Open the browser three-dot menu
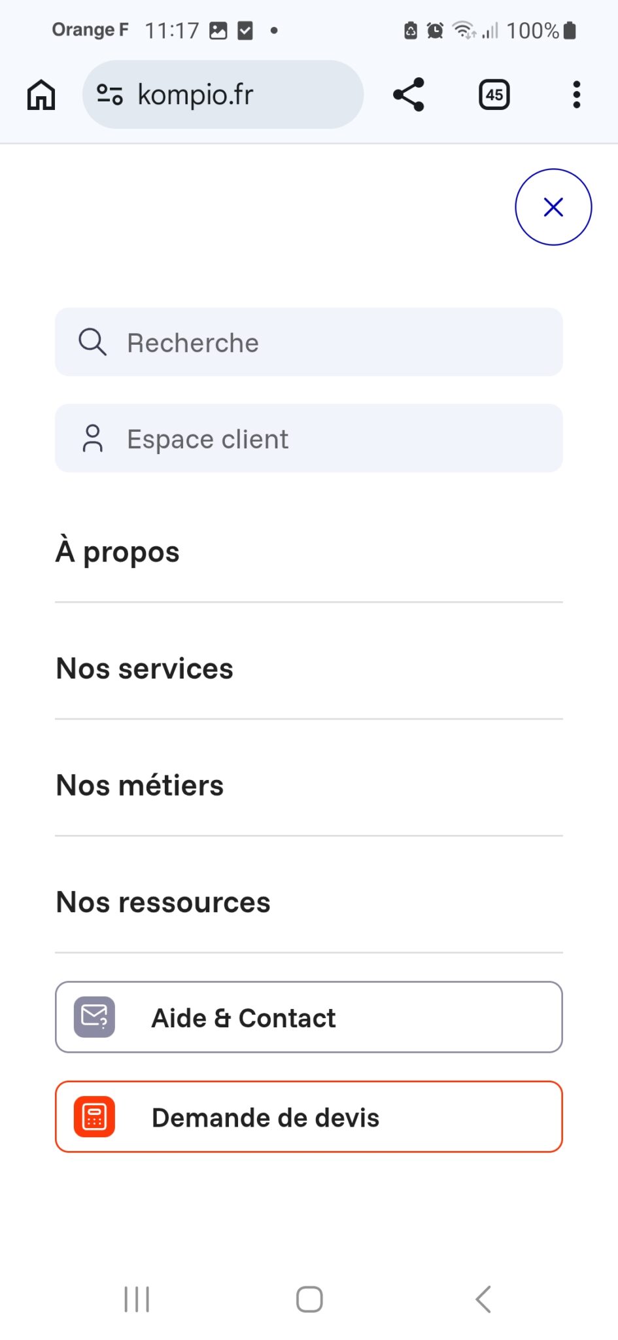Screen dimensions: 618x1340 point(576,95)
